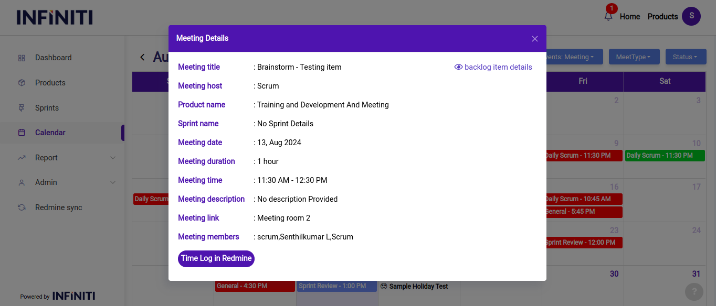Click the Products cube icon in sidebar
Viewport: 716px width, 306px height.
[22, 83]
